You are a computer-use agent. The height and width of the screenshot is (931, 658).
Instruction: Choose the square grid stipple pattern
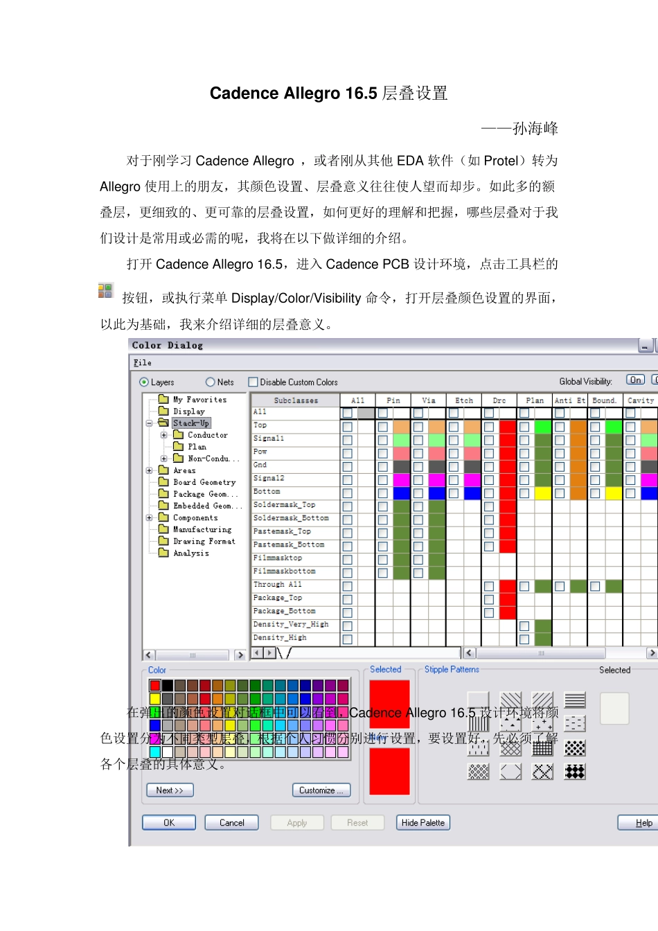click(x=543, y=747)
